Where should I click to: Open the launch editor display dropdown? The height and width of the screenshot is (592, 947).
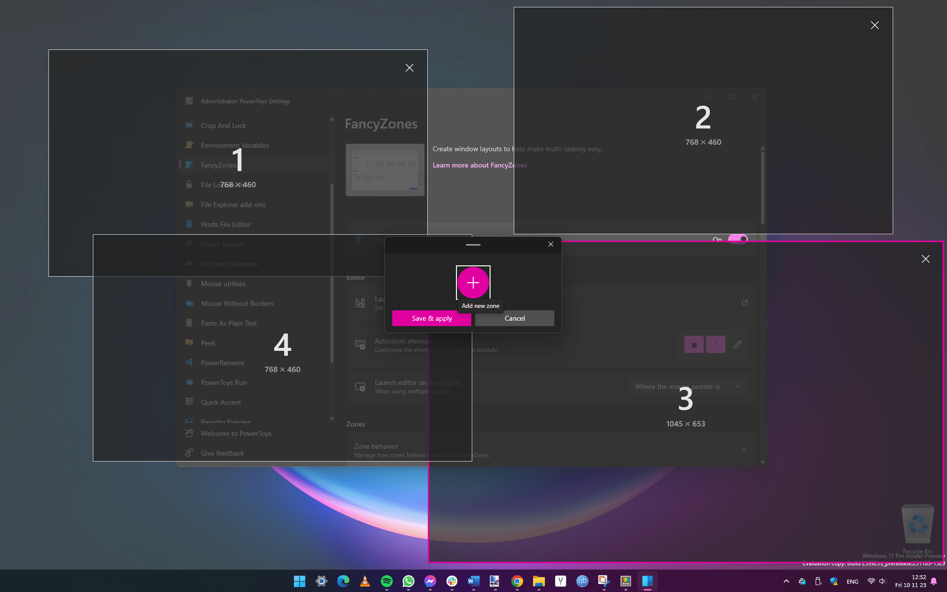687,386
